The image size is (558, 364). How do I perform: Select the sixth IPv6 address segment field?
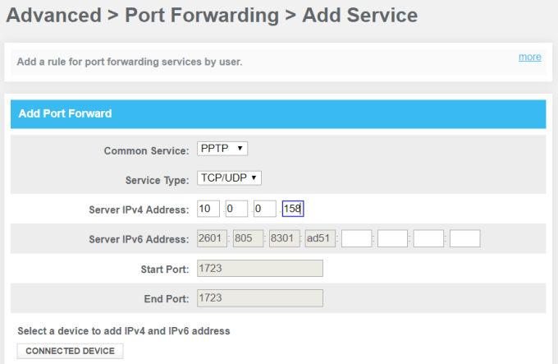pyautogui.click(x=392, y=239)
